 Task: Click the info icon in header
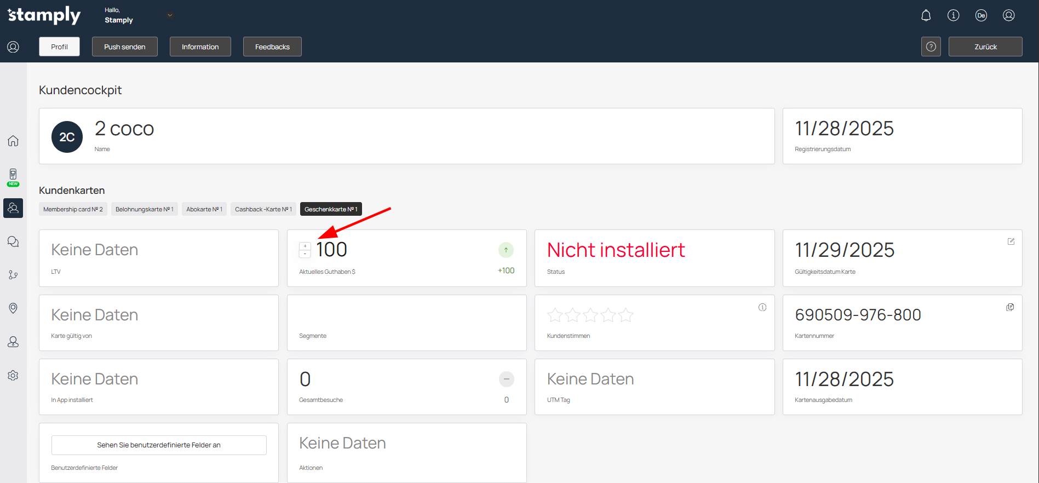tap(953, 15)
